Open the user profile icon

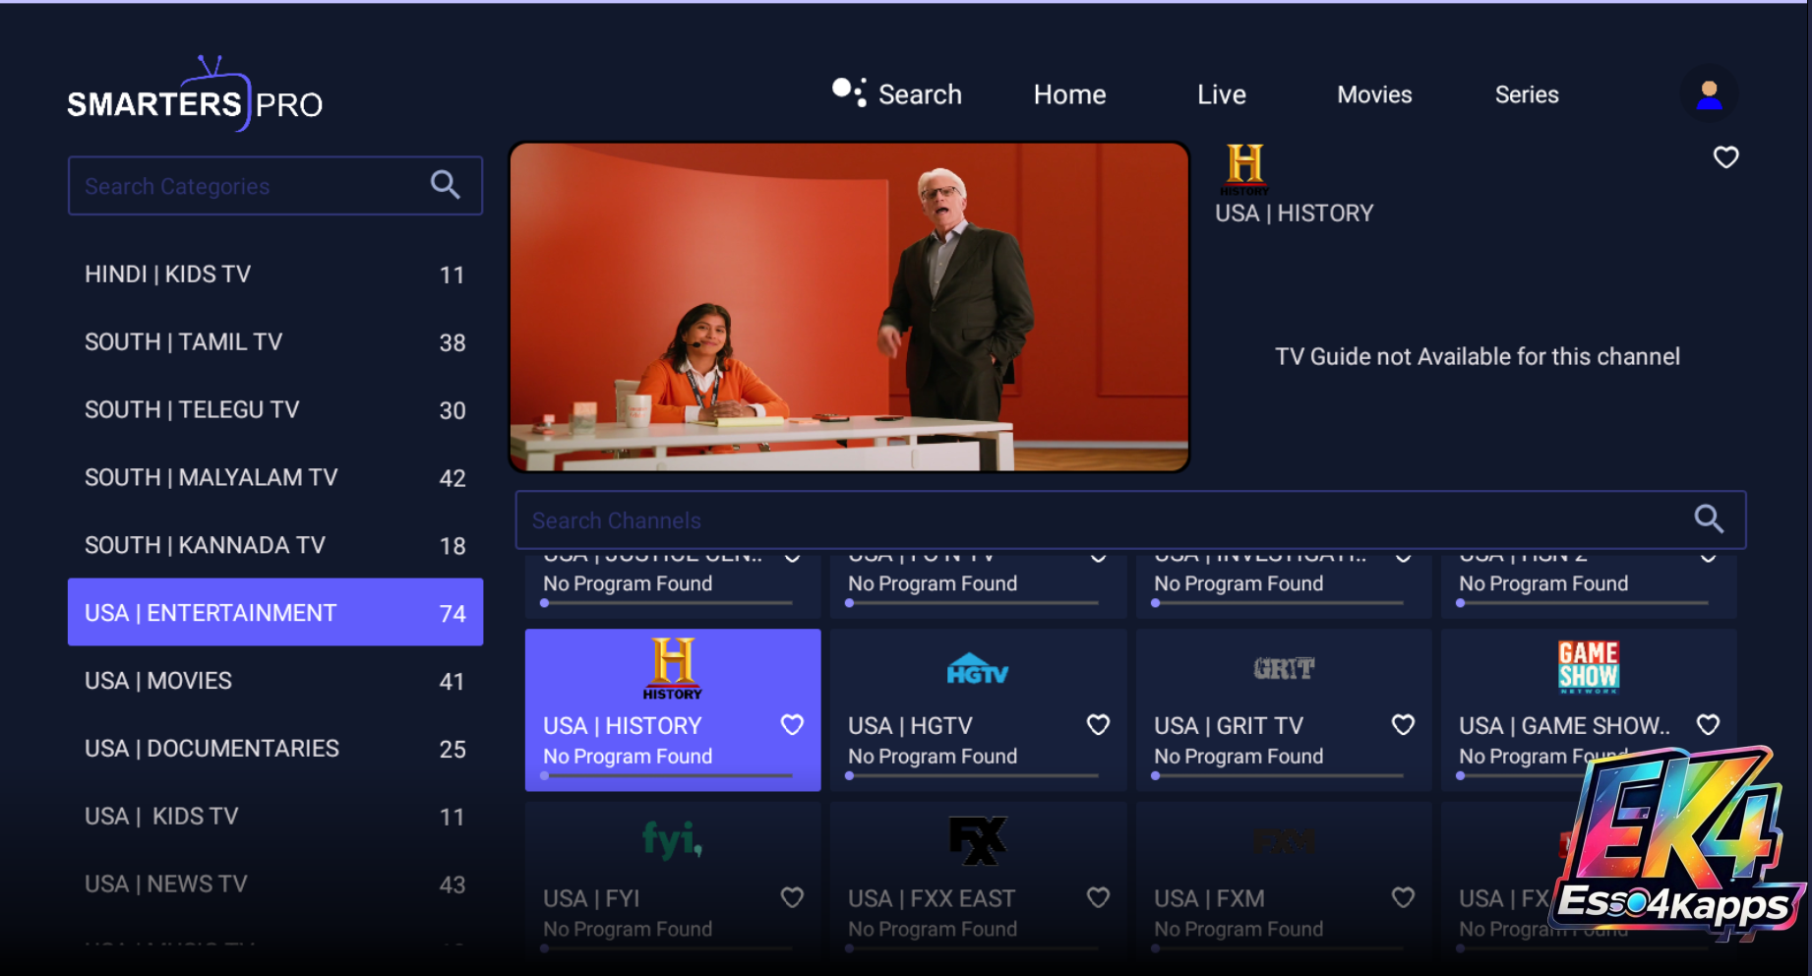pos(1709,94)
